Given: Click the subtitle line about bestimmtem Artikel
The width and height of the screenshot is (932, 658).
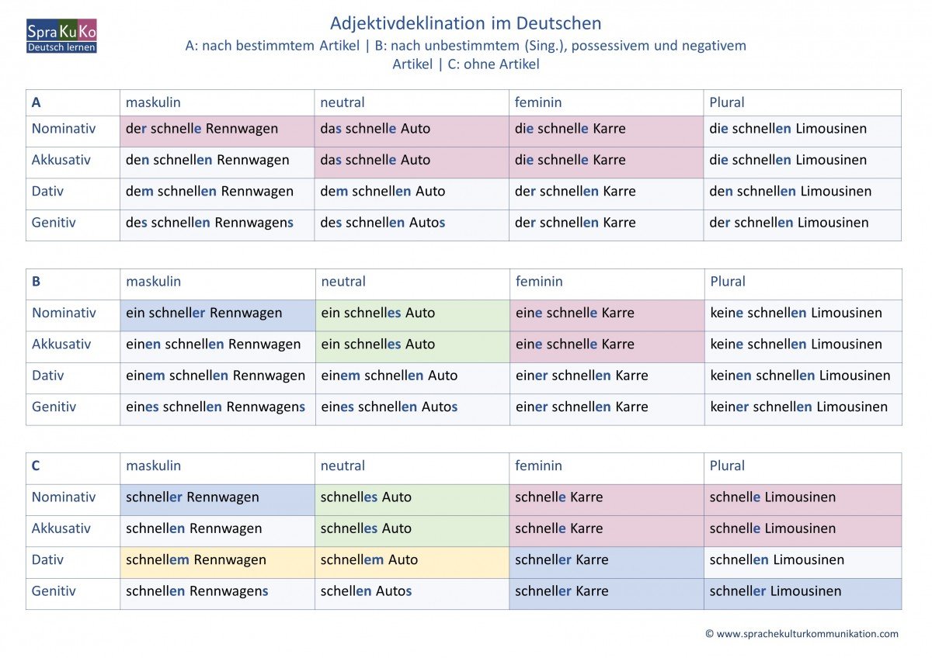Looking at the screenshot, I should click(x=466, y=45).
